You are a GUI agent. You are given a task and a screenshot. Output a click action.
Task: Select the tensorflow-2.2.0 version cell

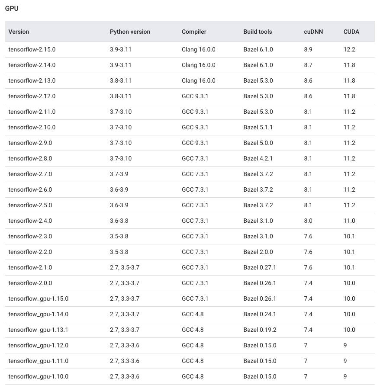[x=30, y=252]
